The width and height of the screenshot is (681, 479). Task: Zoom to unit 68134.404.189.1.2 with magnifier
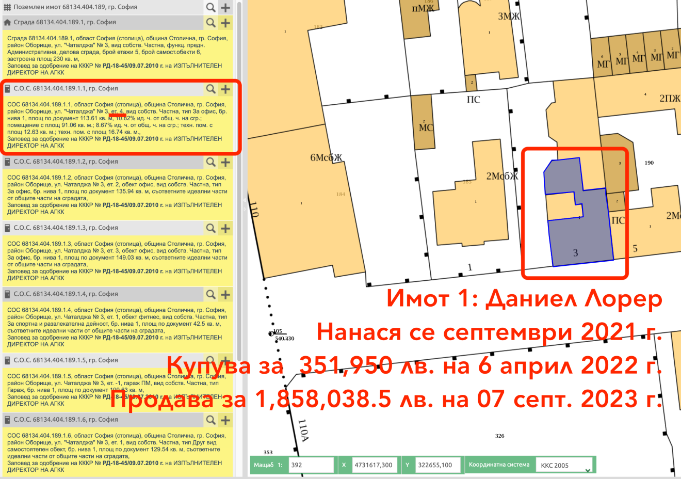[x=211, y=162]
